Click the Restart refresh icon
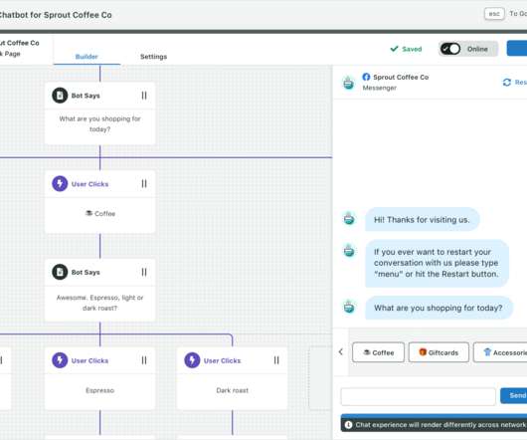The height and width of the screenshot is (440, 527). tap(507, 82)
